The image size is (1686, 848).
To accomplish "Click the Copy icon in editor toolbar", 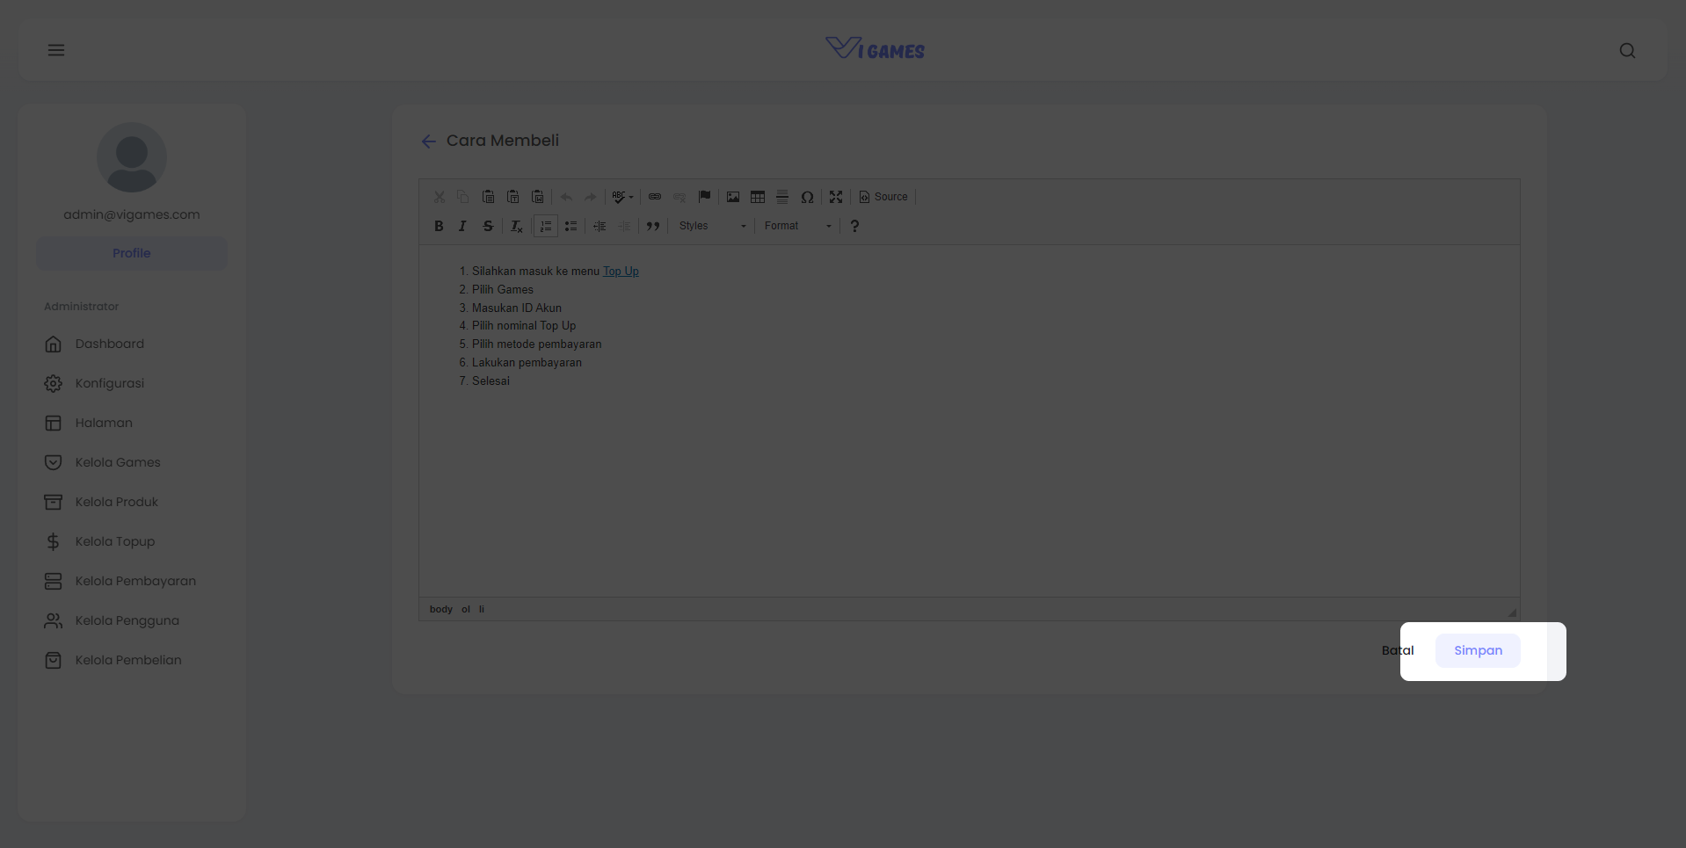I will (x=463, y=197).
